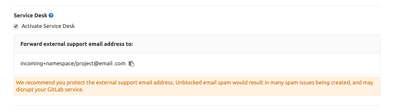Copy the support email to clipboard
This screenshot has width=396, height=112.
pos(131,63)
